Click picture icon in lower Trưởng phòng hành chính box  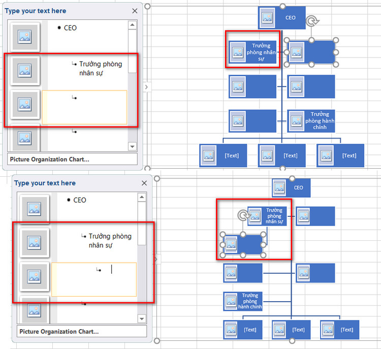[x=231, y=301]
